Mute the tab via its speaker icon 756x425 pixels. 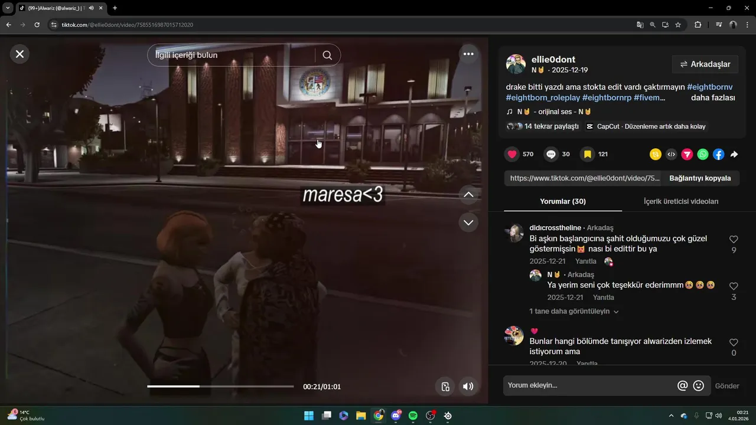92,8
